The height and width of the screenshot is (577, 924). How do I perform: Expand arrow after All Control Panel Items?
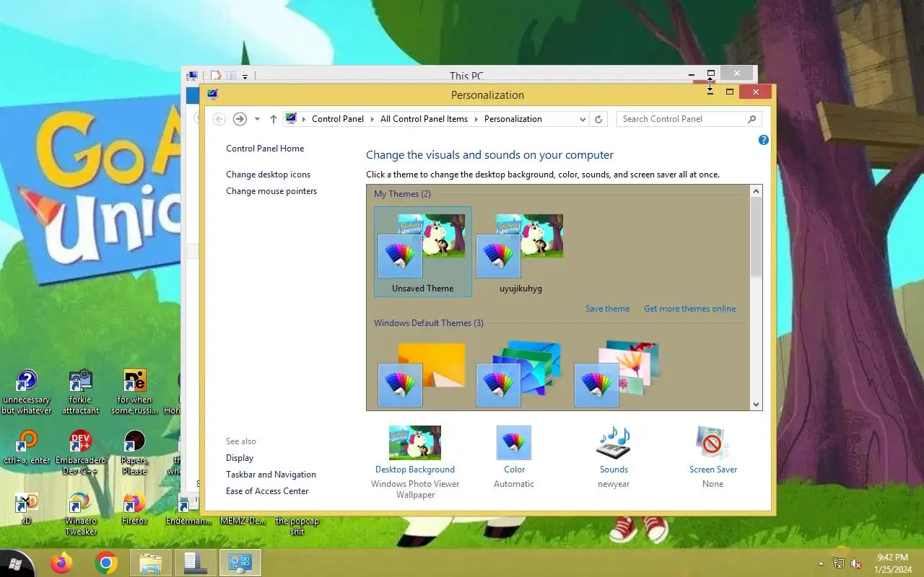476,119
